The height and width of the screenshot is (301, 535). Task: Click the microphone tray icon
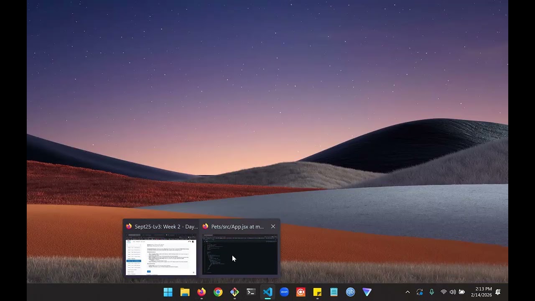click(x=432, y=292)
